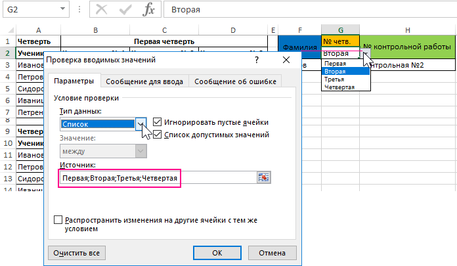Image resolution: width=457 pixels, height=266 pixels.
Task: Select column C header
Action: point(164,30)
